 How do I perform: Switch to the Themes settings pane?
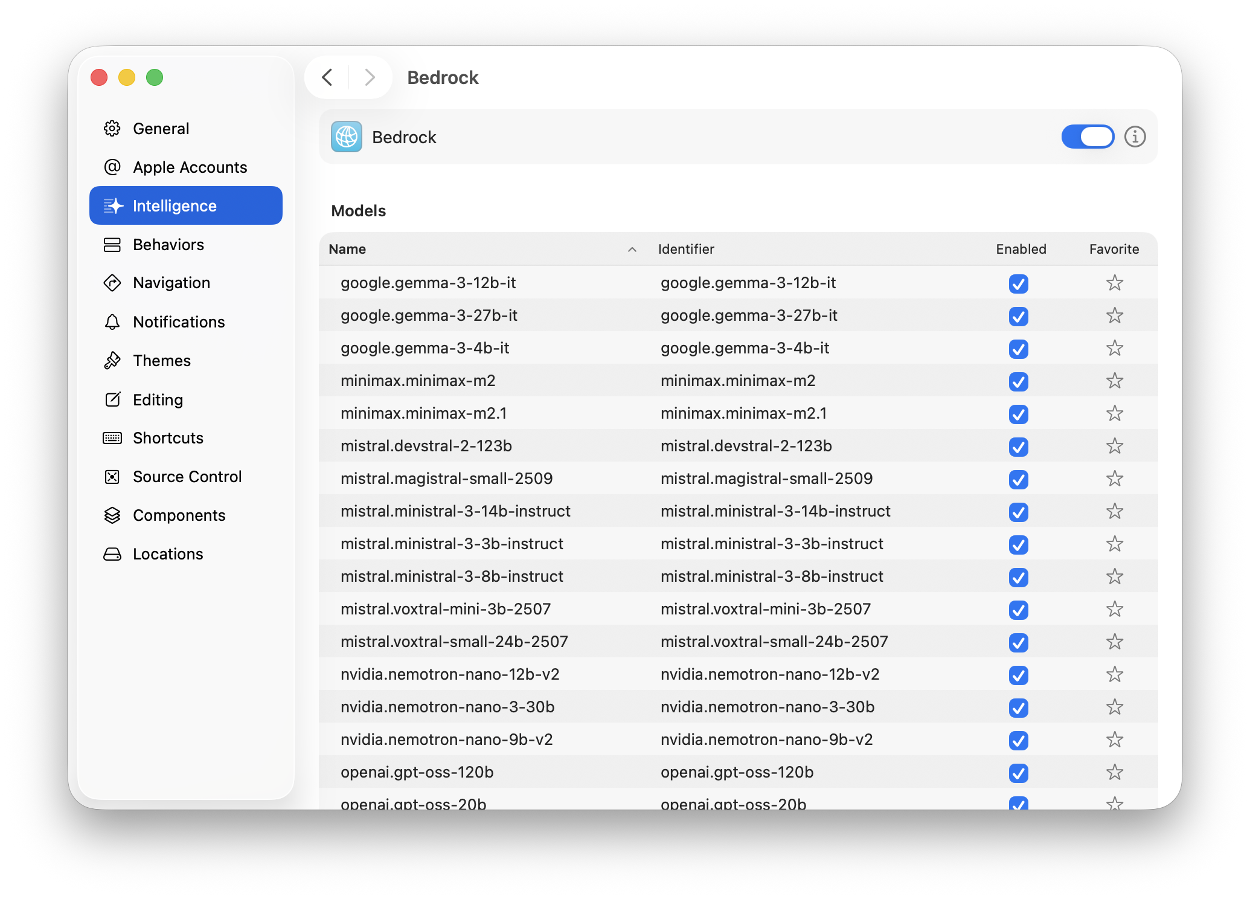pyautogui.click(x=161, y=361)
